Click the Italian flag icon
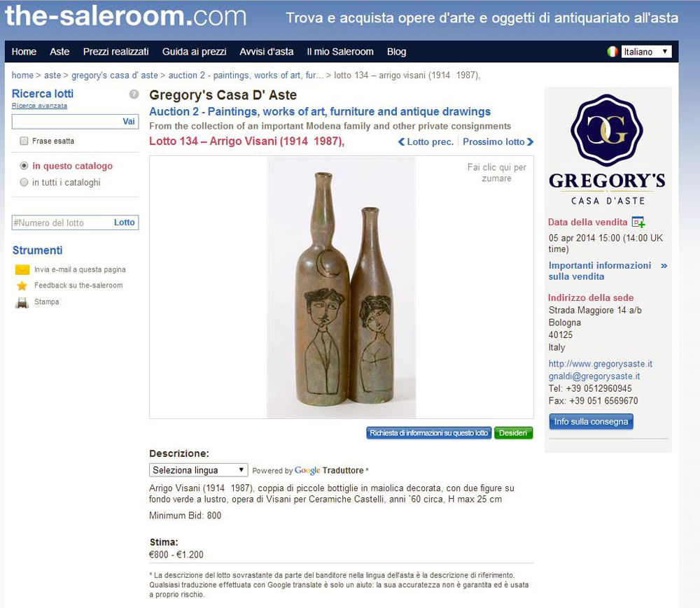Image resolution: width=700 pixels, height=608 pixels. pyautogui.click(x=612, y=52)
